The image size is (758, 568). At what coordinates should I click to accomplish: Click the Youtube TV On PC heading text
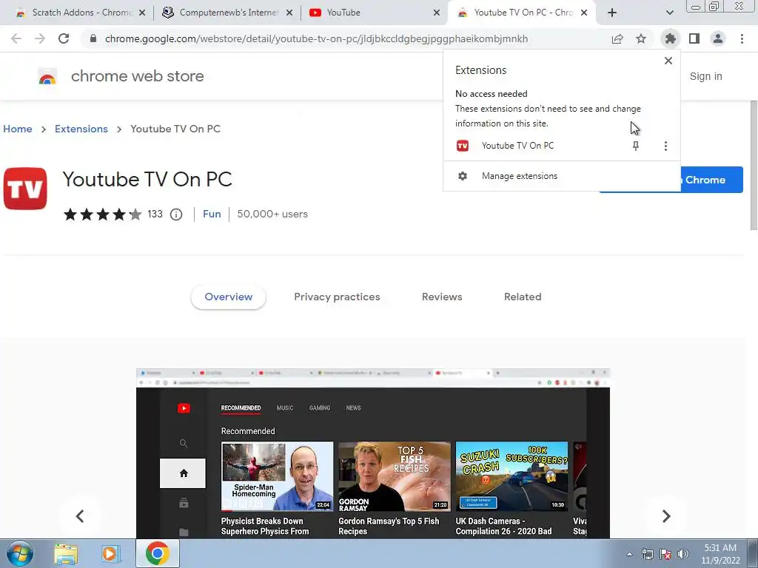click(147, 179)
